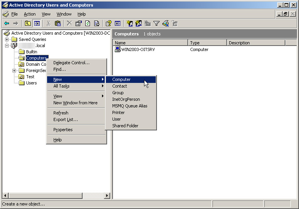Select Contact in New submenu

pos(131,86)
